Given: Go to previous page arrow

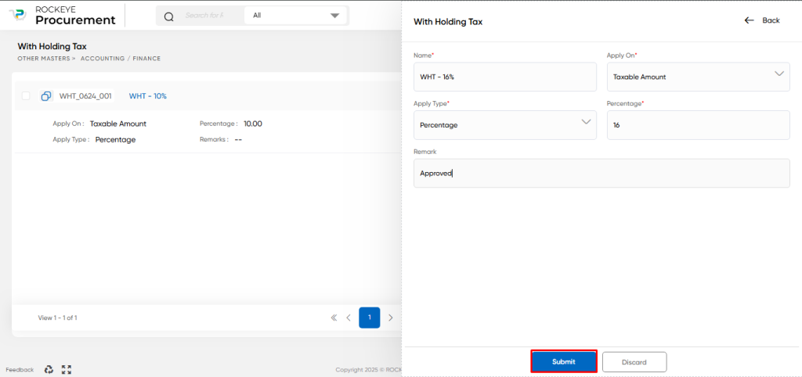Looking at the screenshot, I should click(349, 318).
